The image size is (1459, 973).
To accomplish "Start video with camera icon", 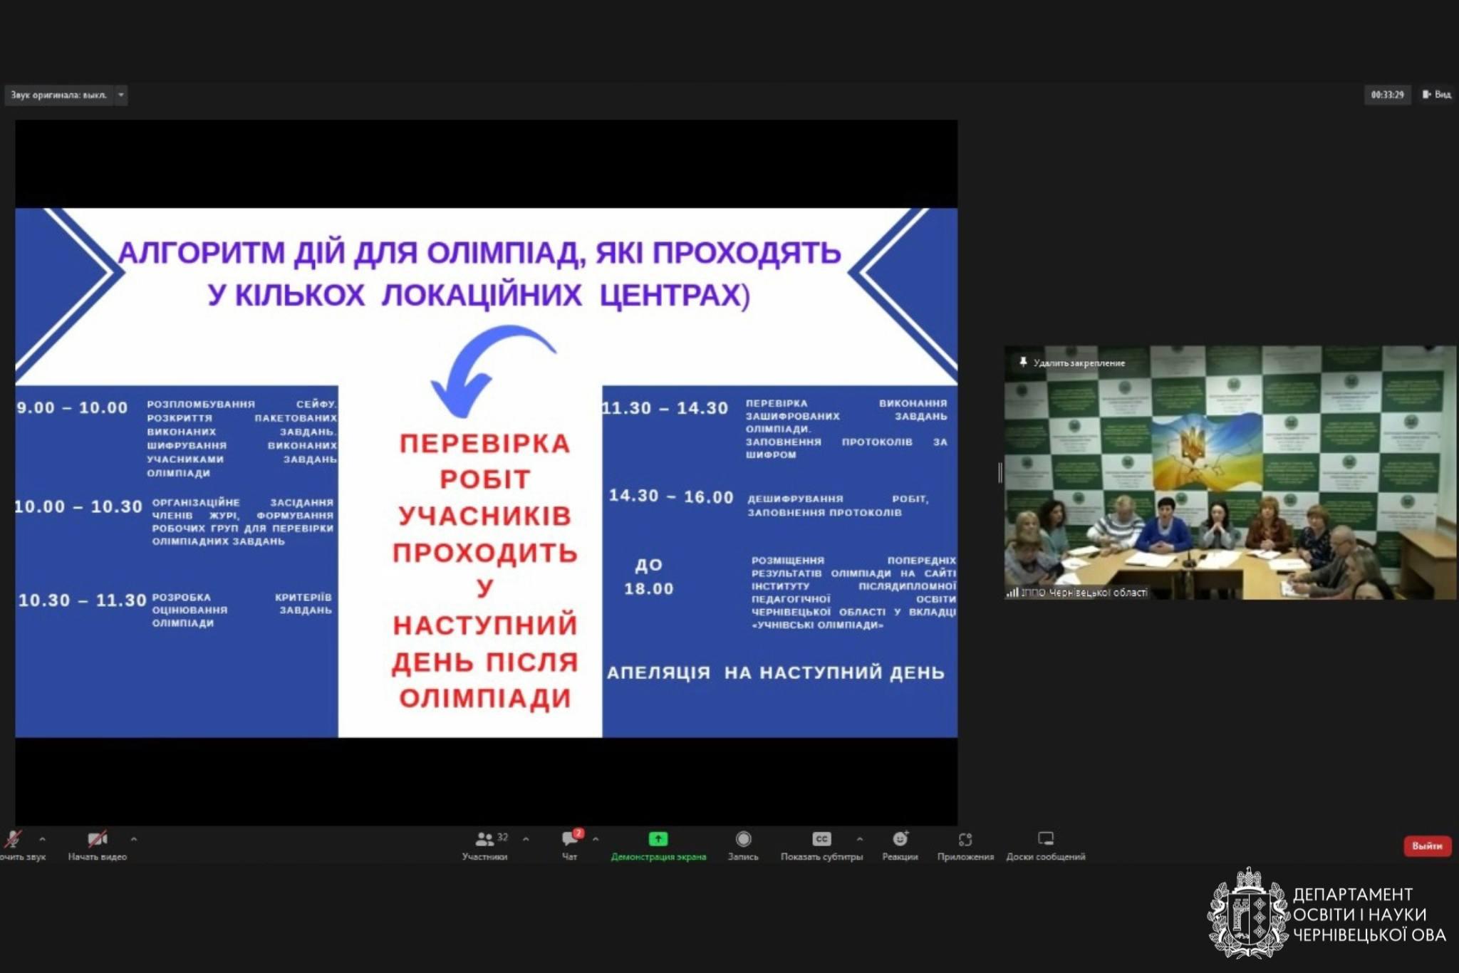I will pos(97,840).
